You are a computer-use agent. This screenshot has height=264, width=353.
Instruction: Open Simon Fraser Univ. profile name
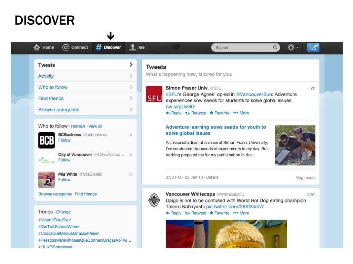(x=187, y=88)
